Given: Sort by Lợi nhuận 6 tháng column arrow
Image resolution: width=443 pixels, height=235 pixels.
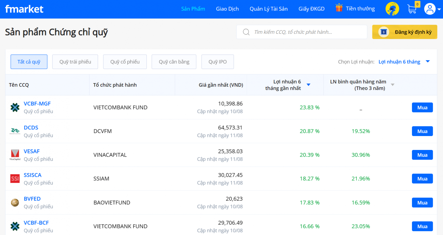Looking at the screenshot, I should 308,85.
